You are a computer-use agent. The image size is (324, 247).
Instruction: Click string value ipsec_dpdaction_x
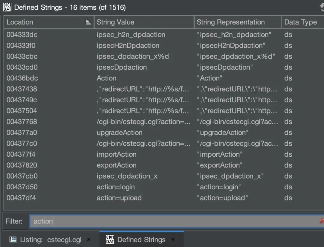tap(127, 176)
